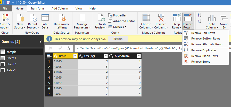Open the Advanced Editor
This screenshot has height=107, width=231.
(x=122, y=21)
